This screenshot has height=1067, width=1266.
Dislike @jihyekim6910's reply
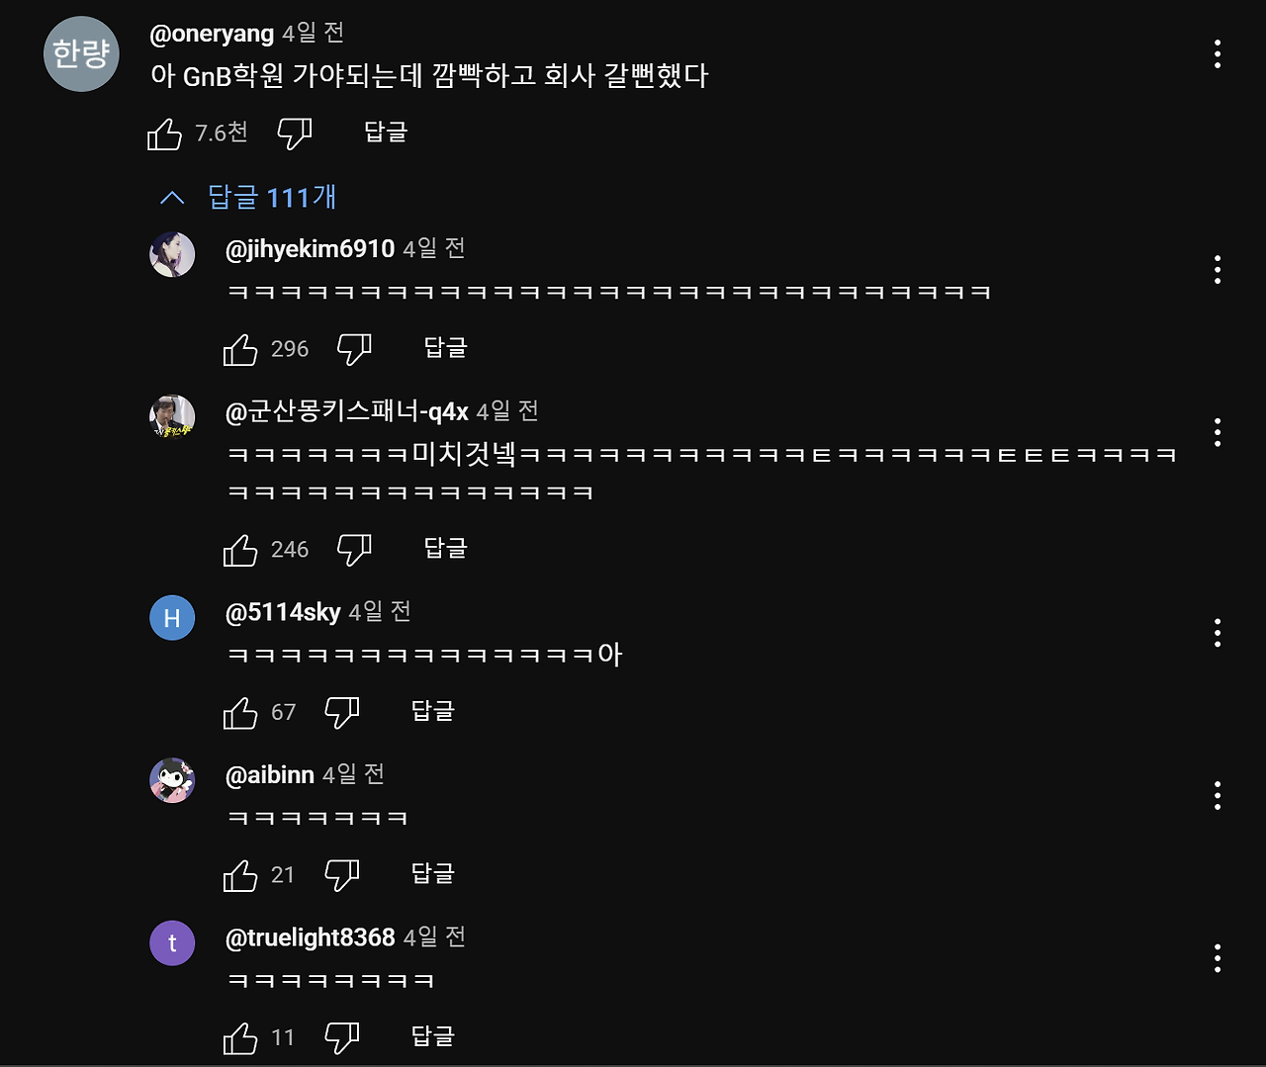[x=355, y=348]
